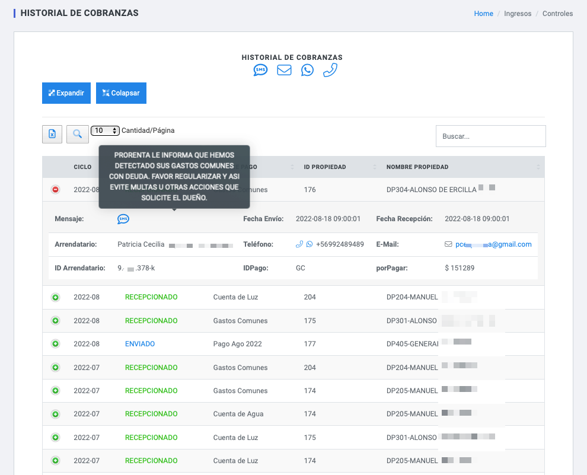Sort by CICLO column header
Viewport: 587px width, 475px height.
[82, 167]
